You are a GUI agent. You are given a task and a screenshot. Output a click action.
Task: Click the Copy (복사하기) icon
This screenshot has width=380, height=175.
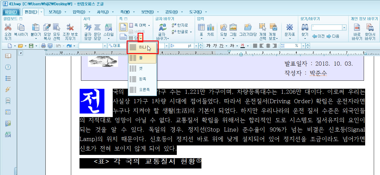(21, 27)
